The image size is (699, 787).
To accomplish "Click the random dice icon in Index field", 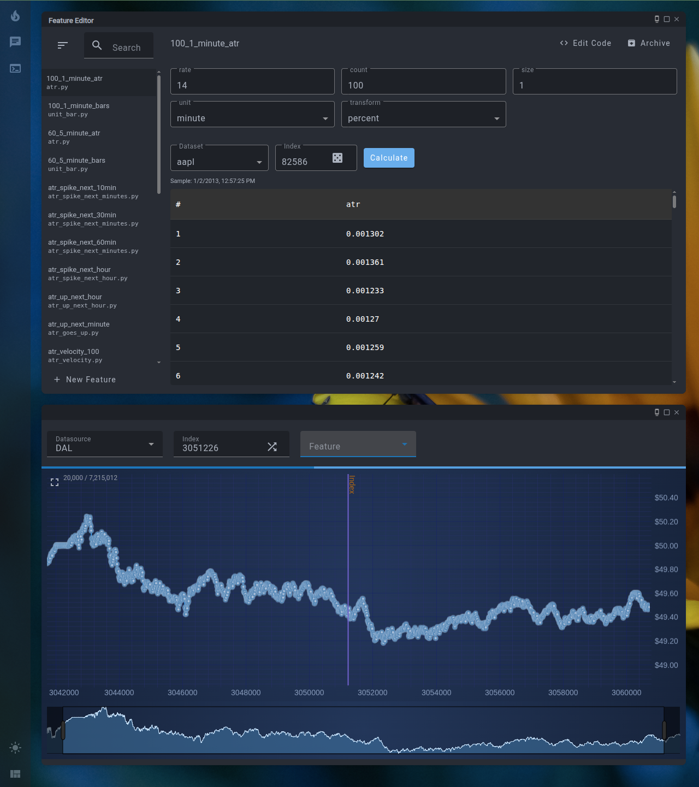I will pyautogui.click(x=337, y=158).
